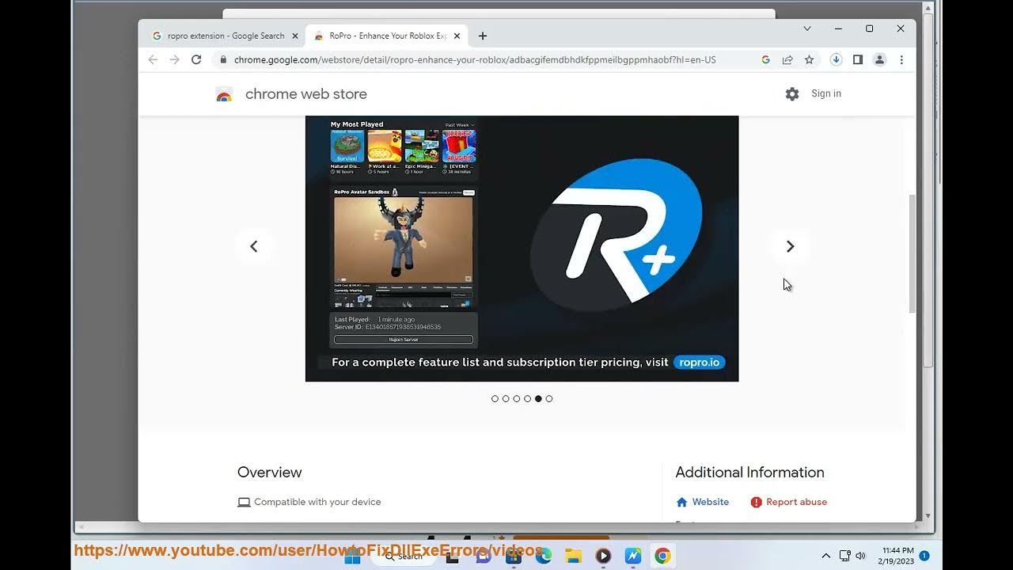Show hidden system tray icons chevron
The width and height of the screenshot is (1013, 570).
pos(825,556)
